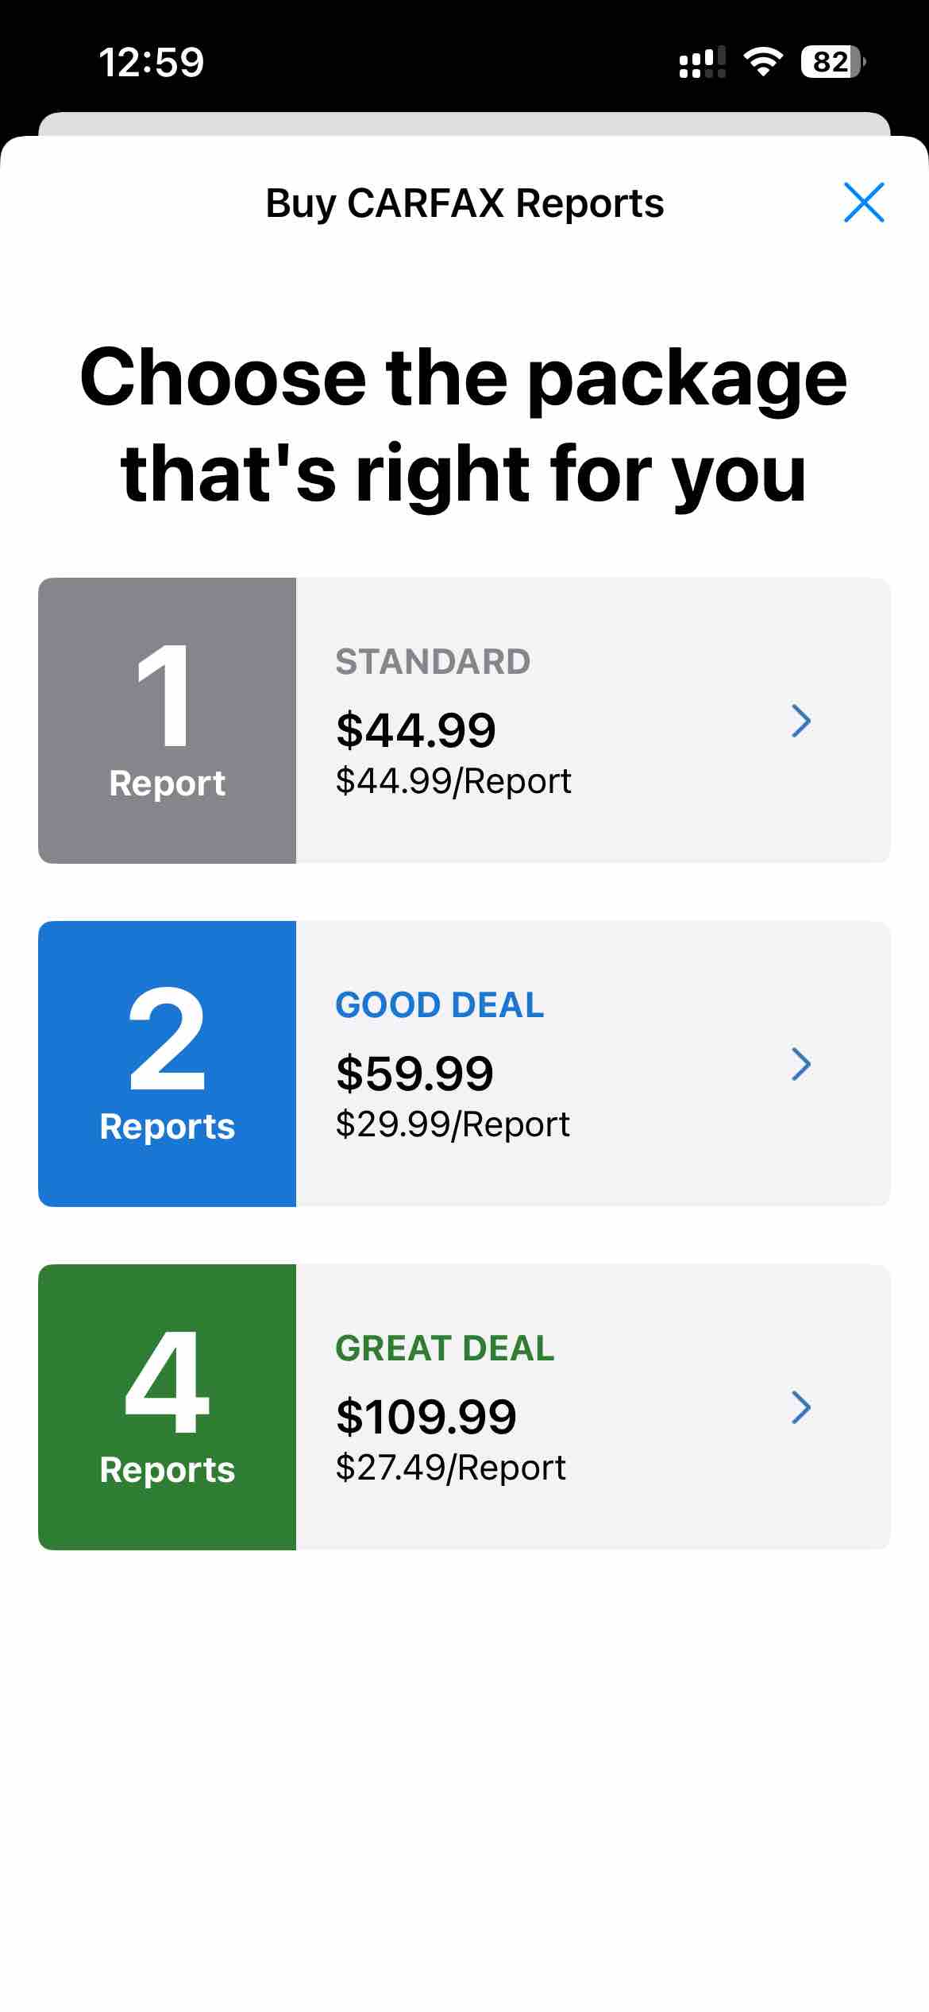Screen dimensions: 929x2012
Task: Expand details for the Great Deal package
Action: pos(801,1408)
